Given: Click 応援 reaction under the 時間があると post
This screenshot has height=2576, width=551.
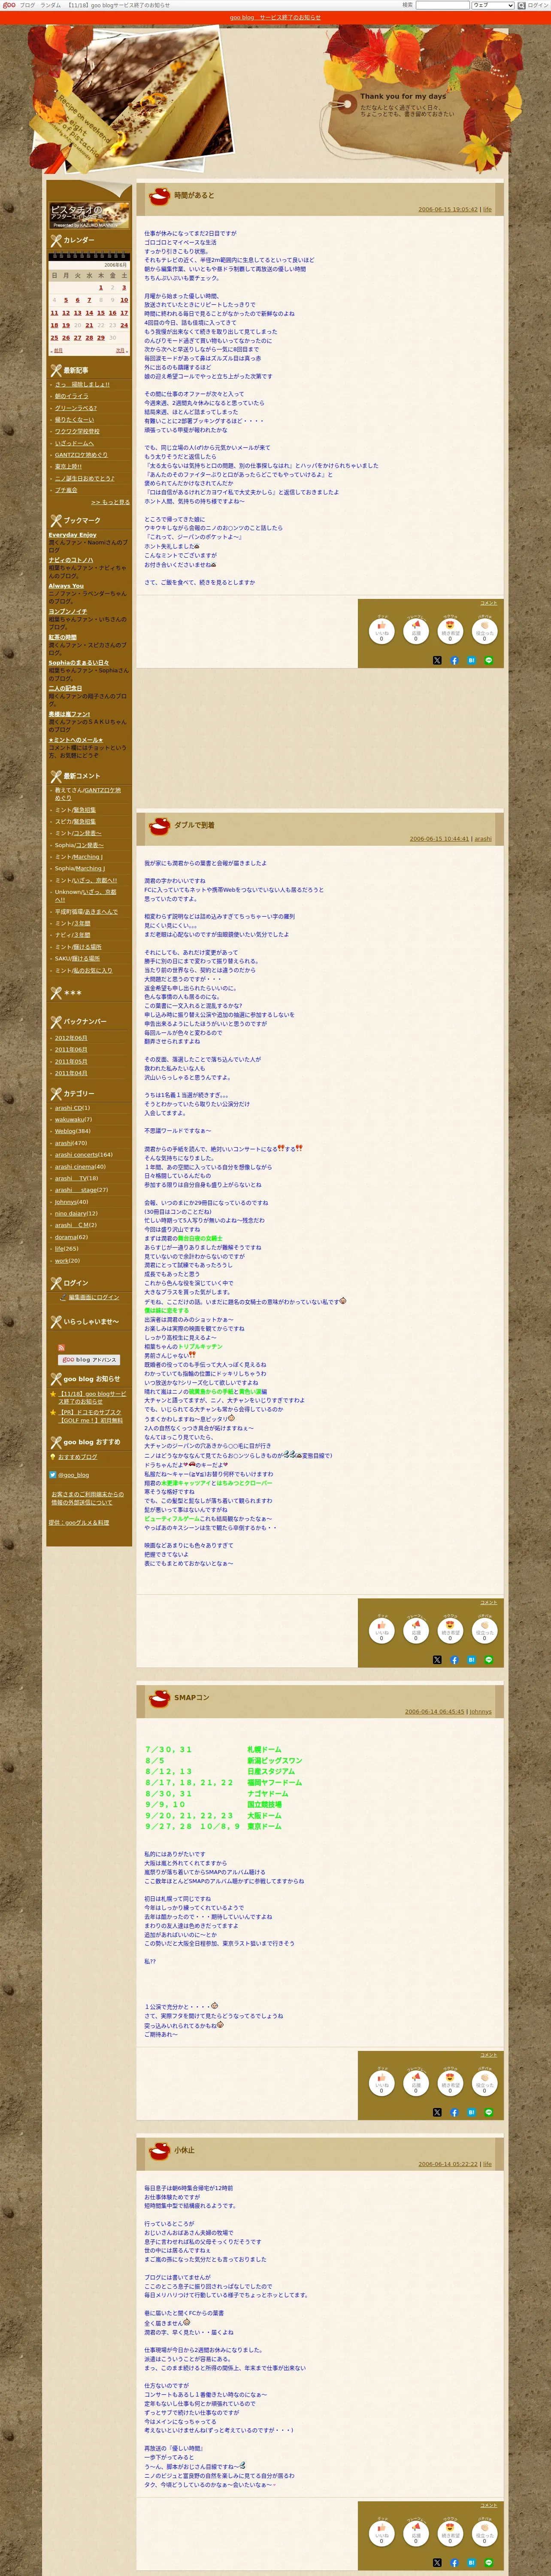Looking at the screenshot, I should tap(416, 631).
